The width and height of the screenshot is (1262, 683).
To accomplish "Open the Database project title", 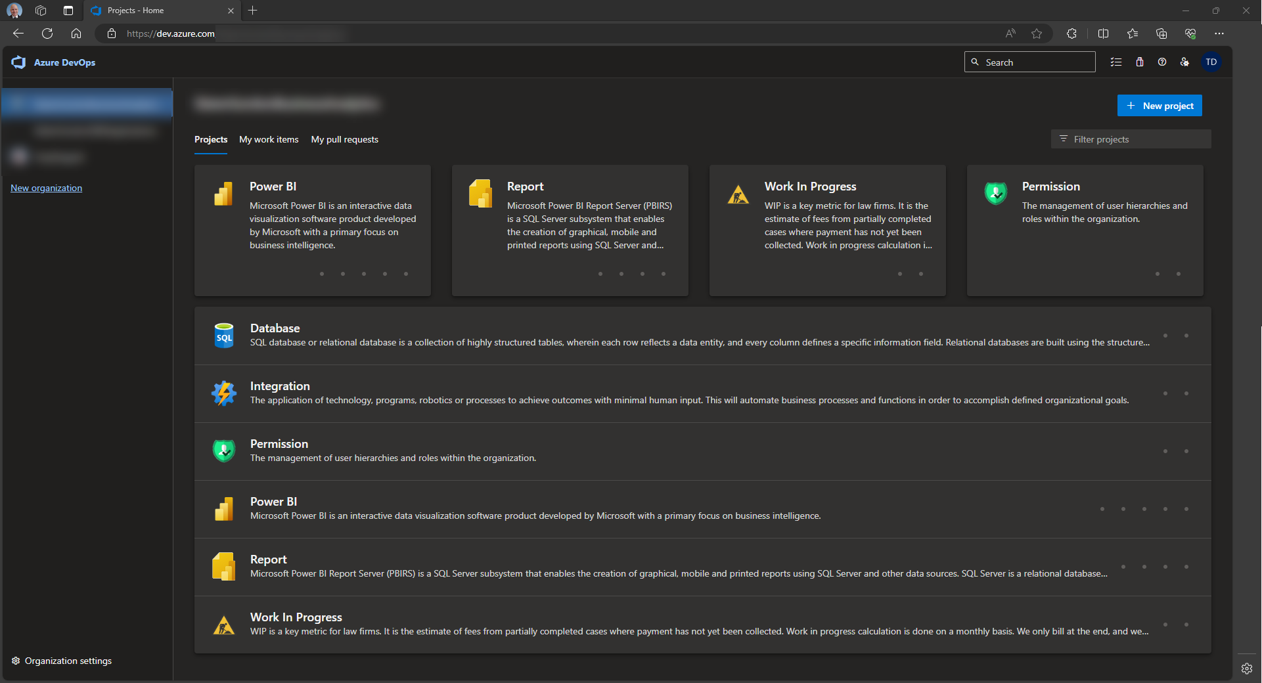I will tap(275, 328).
